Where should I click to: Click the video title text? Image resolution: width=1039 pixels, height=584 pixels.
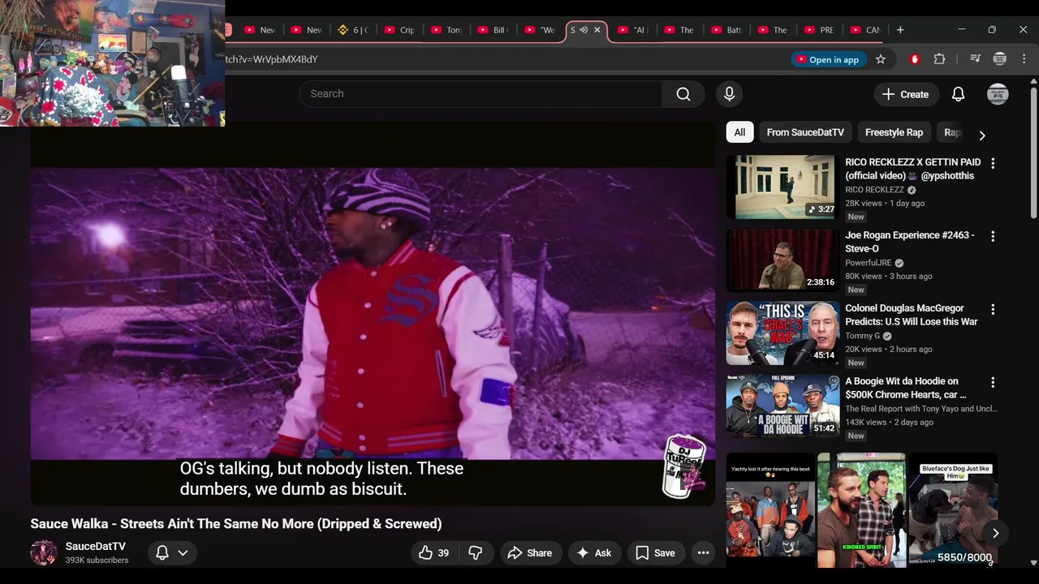pyautogui.click(x=236, y=524)
